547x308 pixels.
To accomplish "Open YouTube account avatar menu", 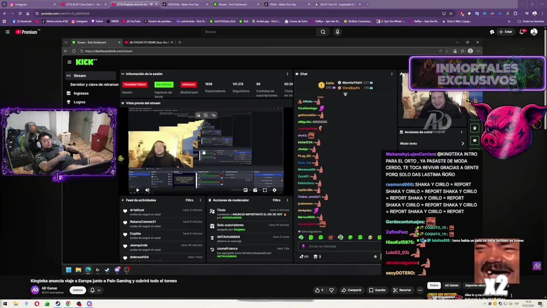I will (x=534, y=32).
